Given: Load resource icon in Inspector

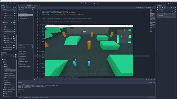Looking at the screenshot, I should 160,8.
